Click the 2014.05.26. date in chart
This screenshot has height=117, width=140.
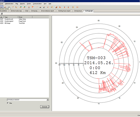[99, 63]
